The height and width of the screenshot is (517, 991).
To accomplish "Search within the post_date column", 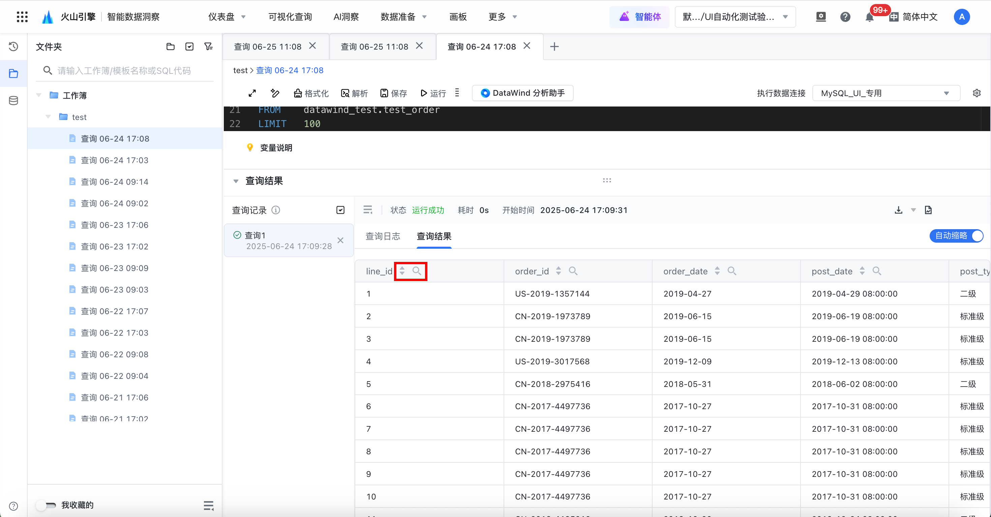I will tap(877, 271).
